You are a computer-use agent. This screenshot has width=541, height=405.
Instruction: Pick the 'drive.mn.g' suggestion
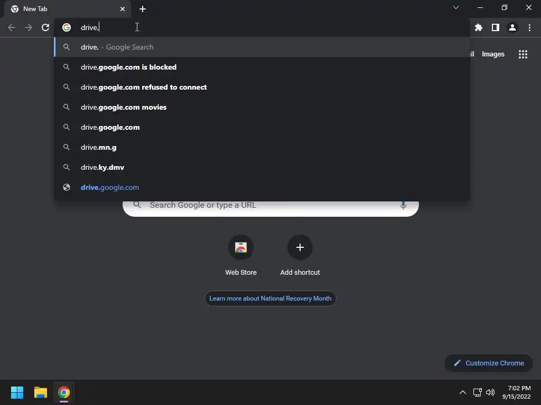262,148
